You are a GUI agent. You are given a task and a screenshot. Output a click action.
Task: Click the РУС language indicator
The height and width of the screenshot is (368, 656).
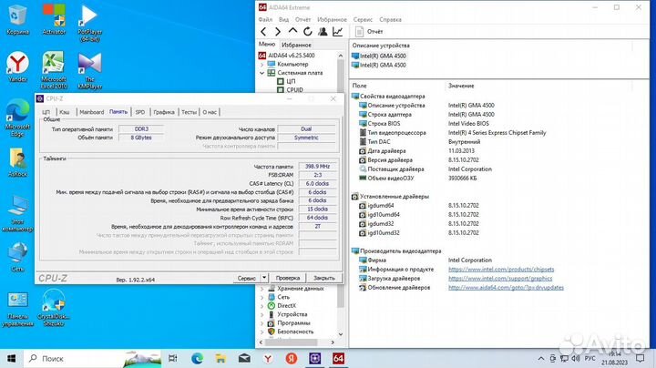[589, 358]
